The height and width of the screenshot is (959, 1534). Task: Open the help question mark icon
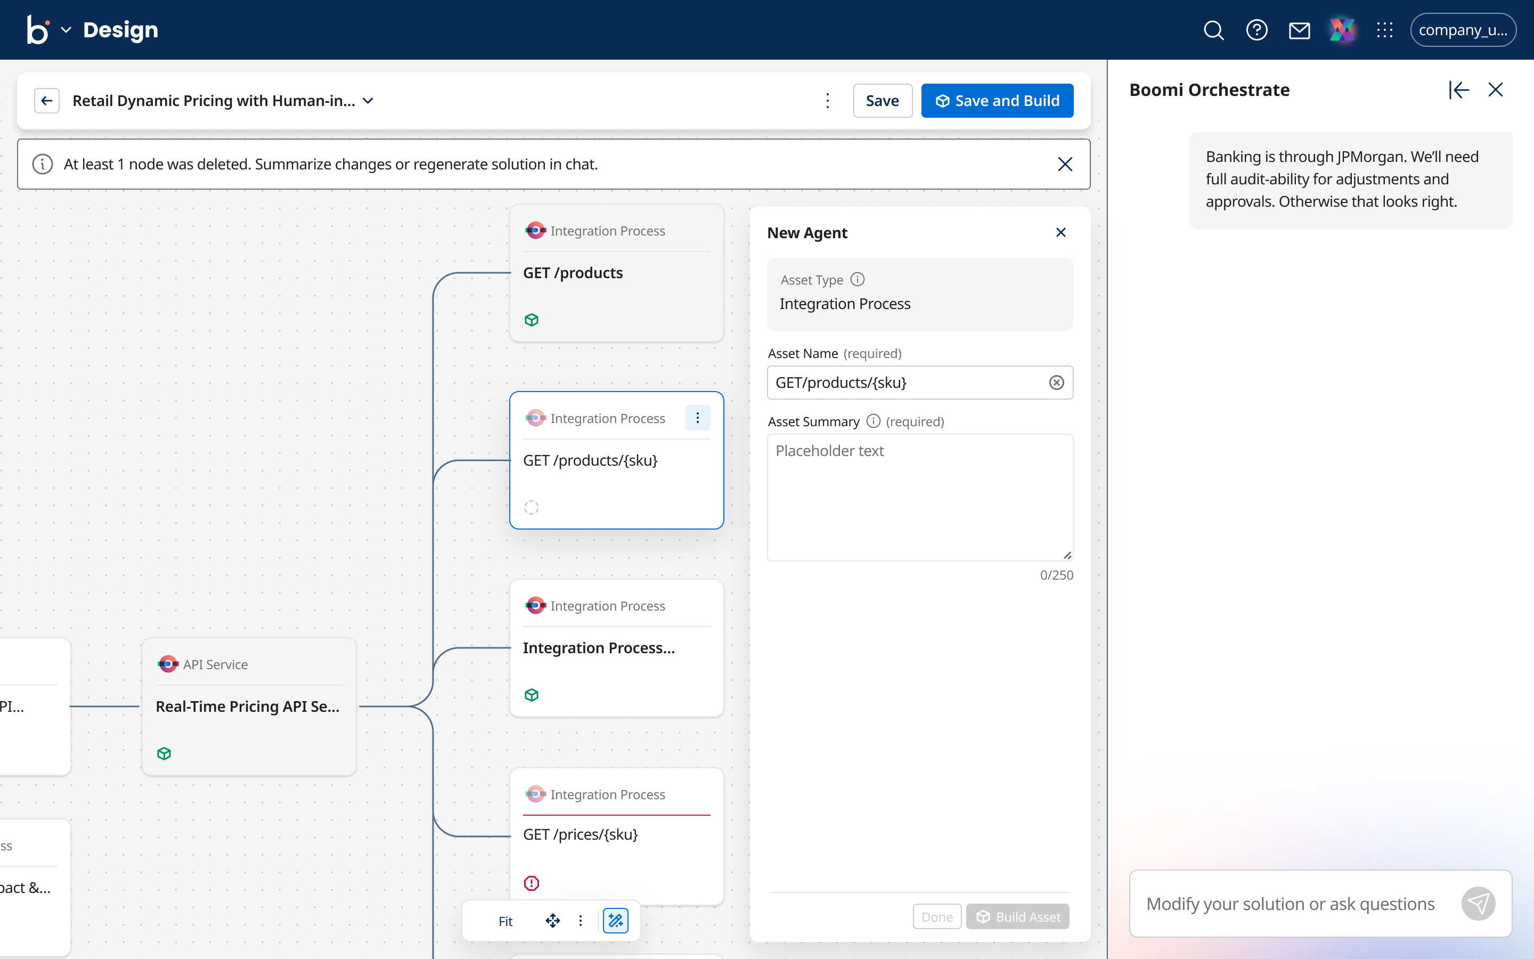[x=1256, y=30]
